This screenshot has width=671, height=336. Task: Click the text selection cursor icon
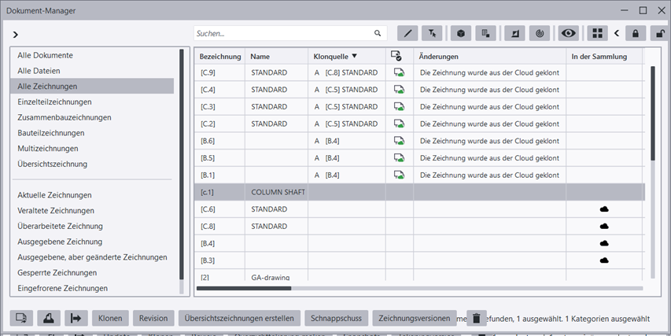click(x=433, y=34)
